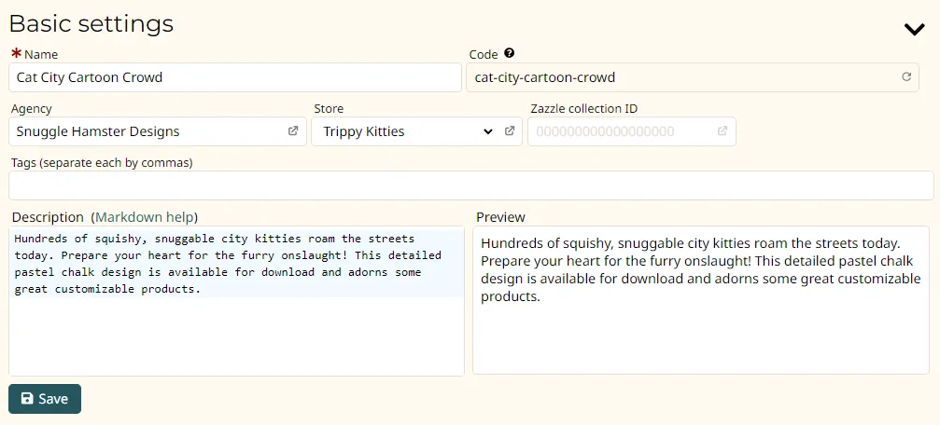Viewport: 940px width, 425px height.
Task: Collapse the Basic settings section chevron
Action: click(x=914, y=29)
